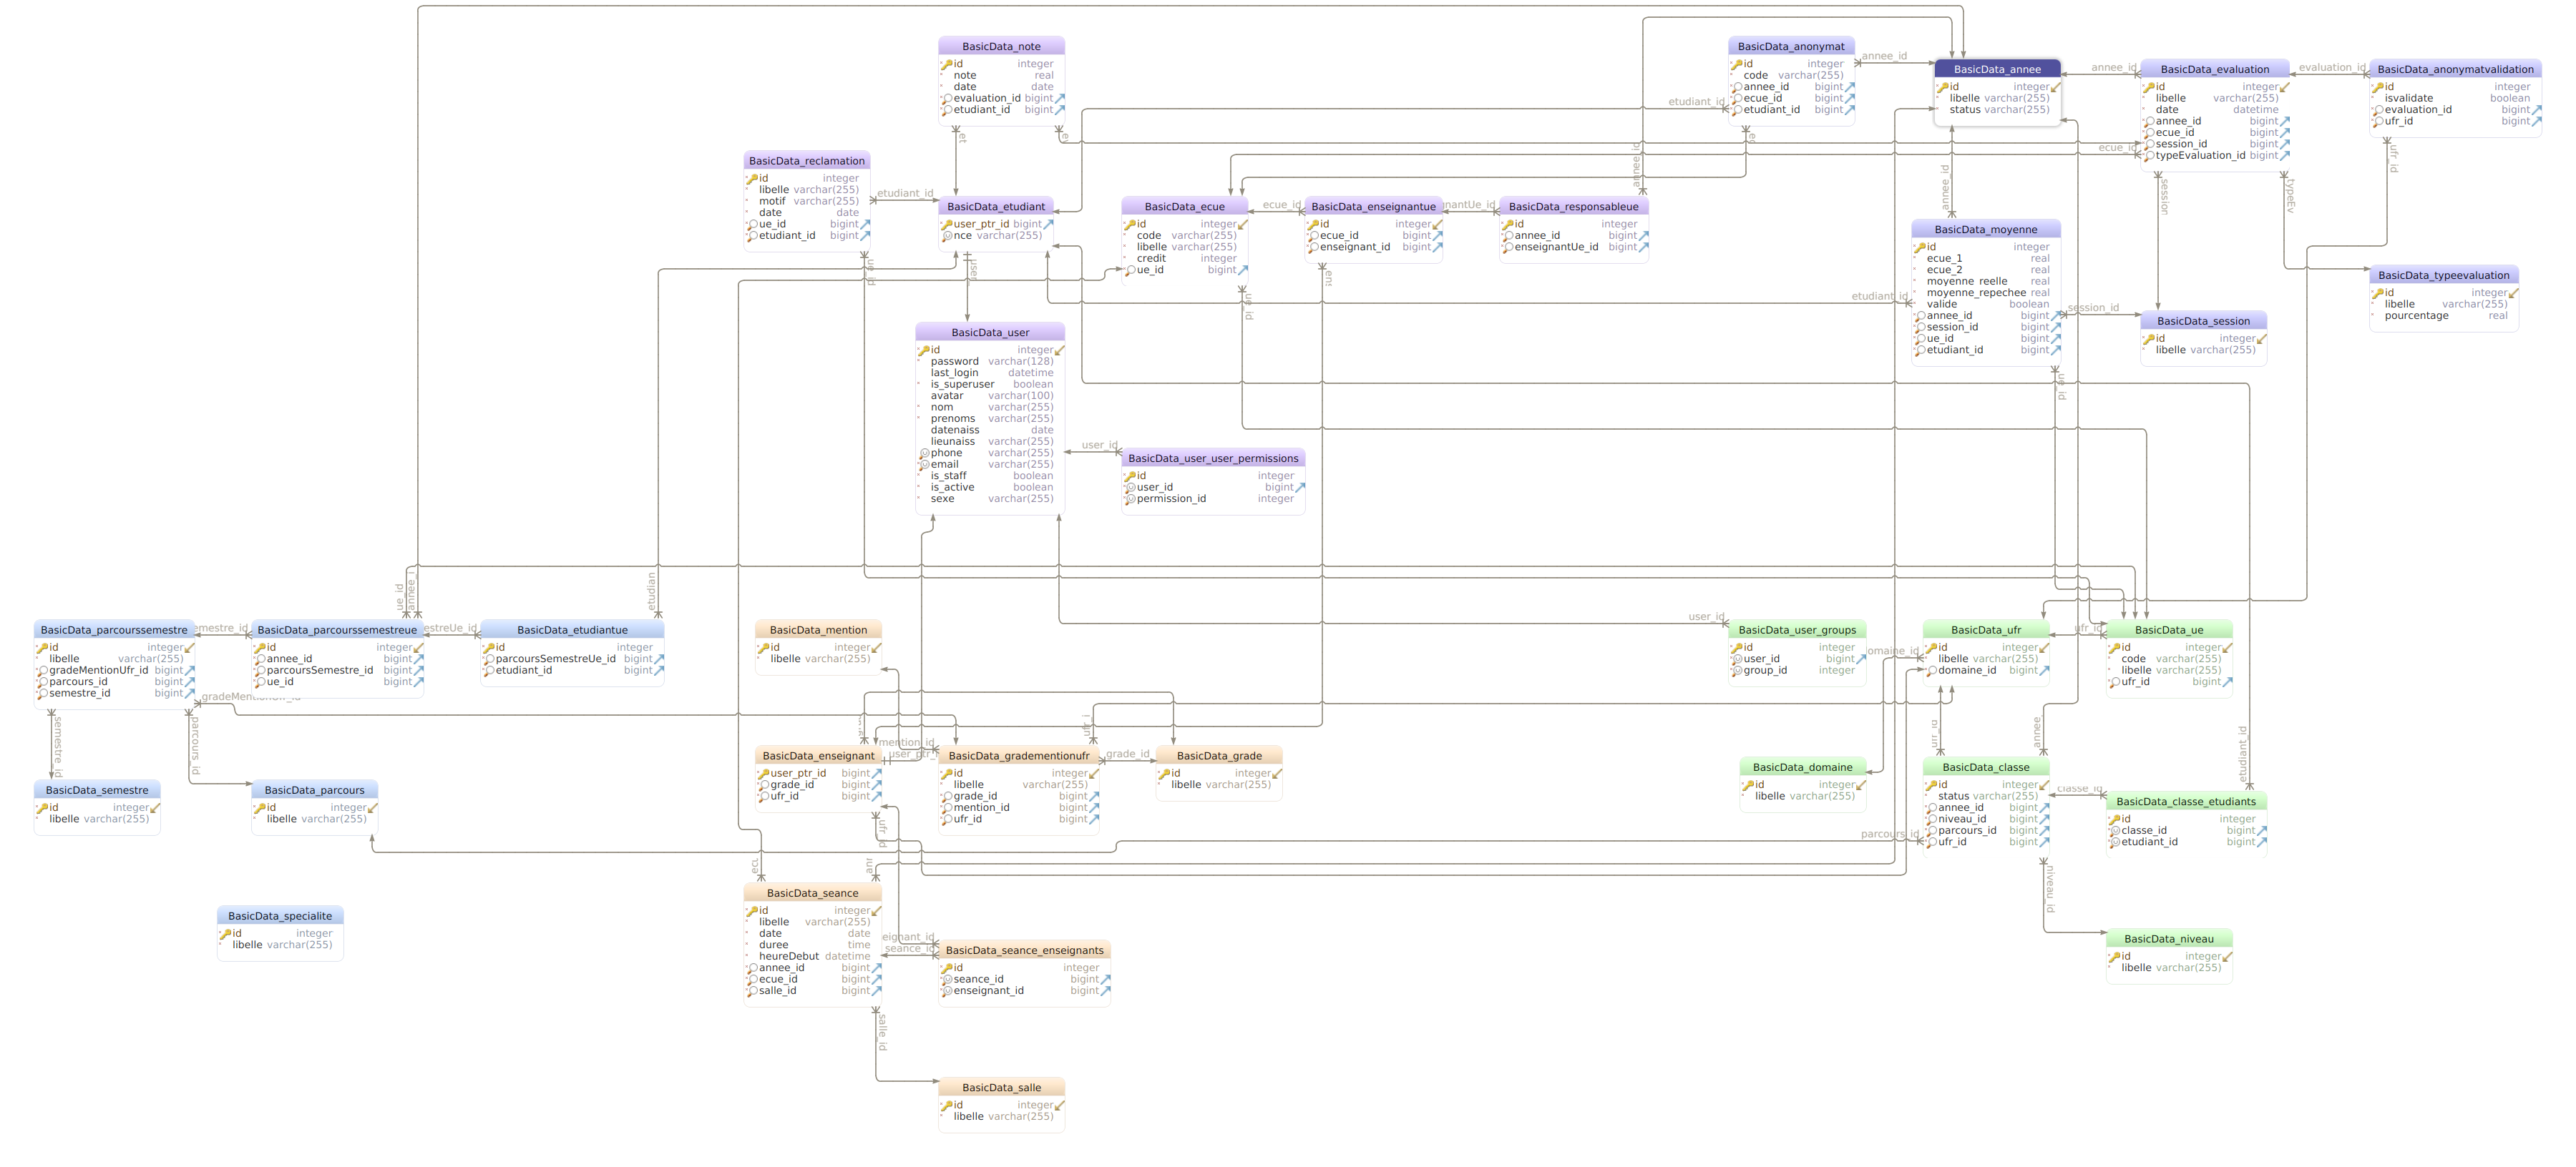
Task: Click the unique icon beside classe_etudiants classe_id
Action: (x=2115, y=832)
